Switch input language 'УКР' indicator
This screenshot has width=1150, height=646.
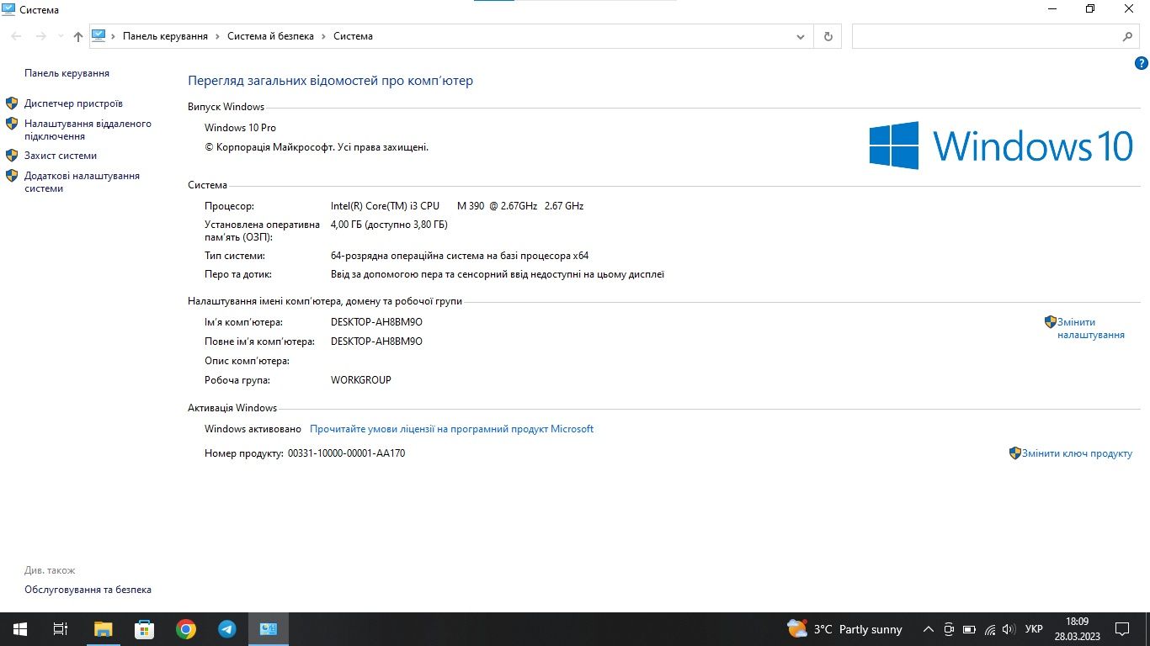(1035, 629)
